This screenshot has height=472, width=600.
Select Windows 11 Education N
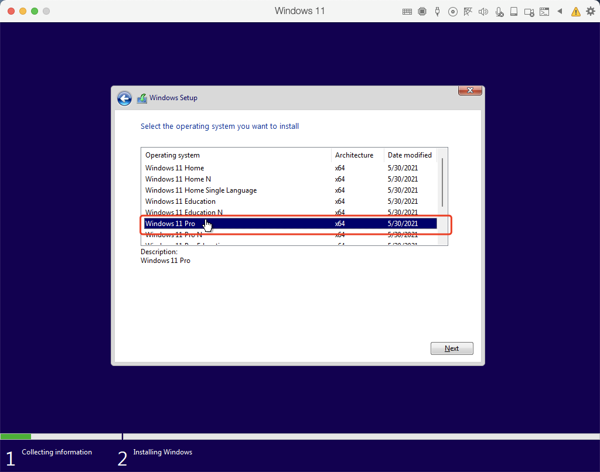(291, 213)
